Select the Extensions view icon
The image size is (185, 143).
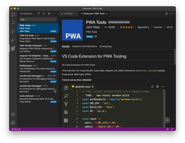click(13, 49)
